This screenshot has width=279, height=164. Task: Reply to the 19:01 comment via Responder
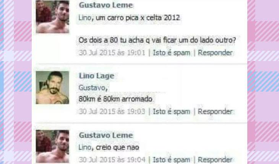click(215, 53)
